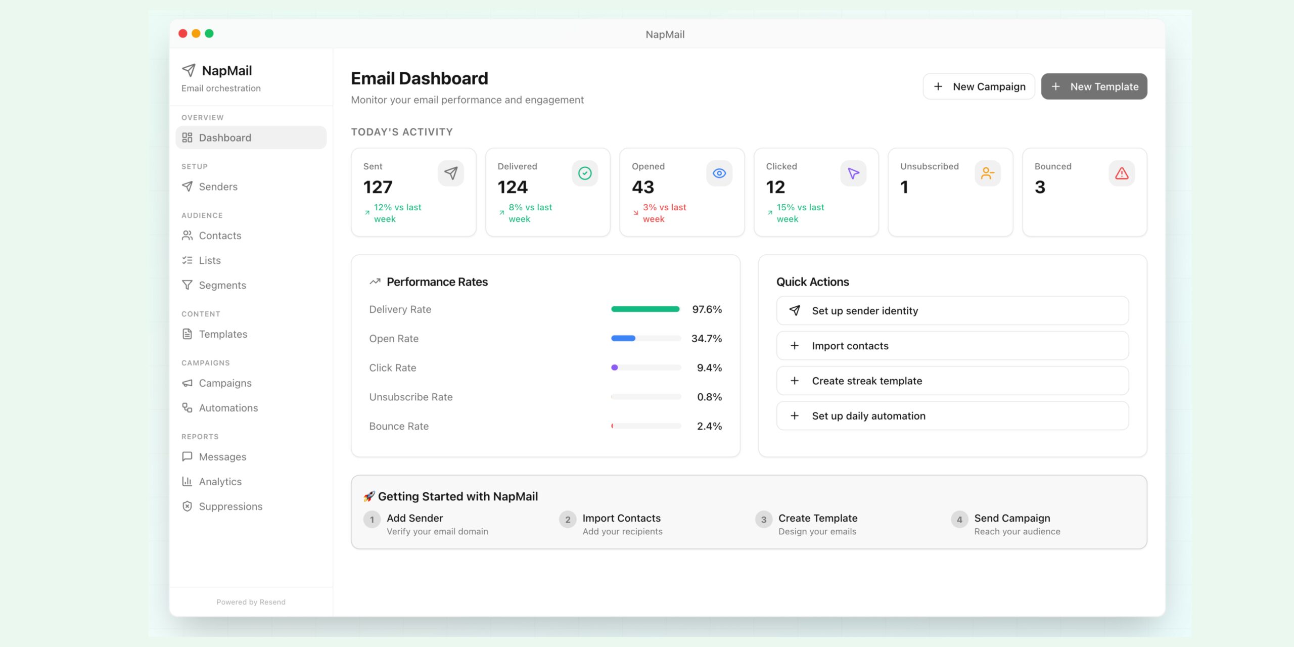
Task: Choose Set up sender identity quick action
Action: (x=952, y=311)
